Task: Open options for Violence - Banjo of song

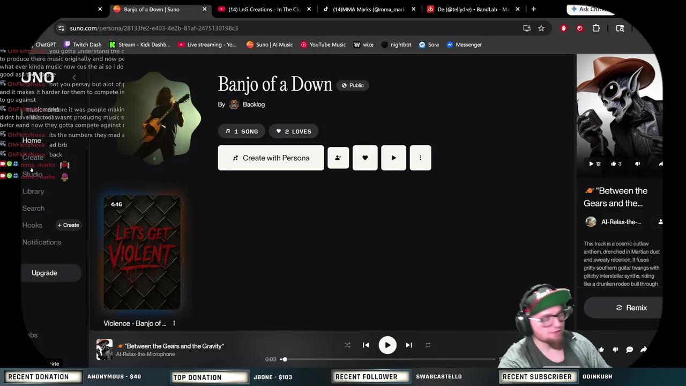Action: [x=174, y=323]
